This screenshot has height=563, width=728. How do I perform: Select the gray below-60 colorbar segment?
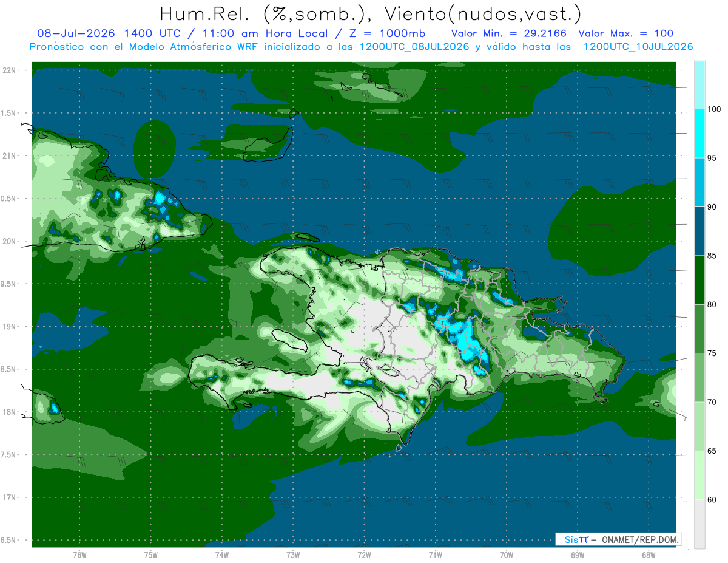[x=699, y=524]
